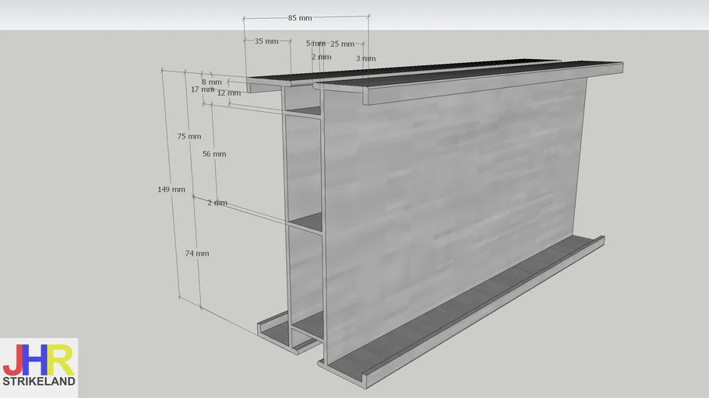
Task: Click the 3 mm dimension label
Action: point(366,58)
